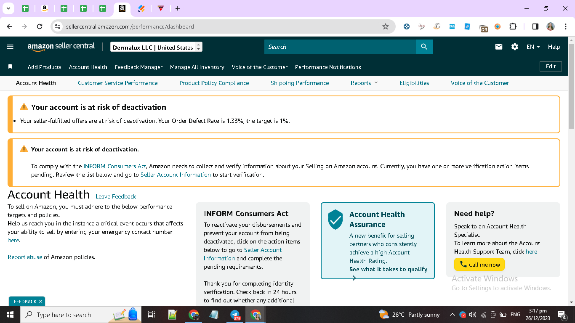This screenshot has height=323, width=575.
Task: Go to the Eligibilities tab
Action: tap(414, 83)
